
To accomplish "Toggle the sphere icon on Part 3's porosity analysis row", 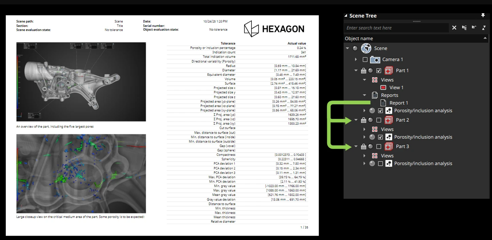I will pos(372,164).
